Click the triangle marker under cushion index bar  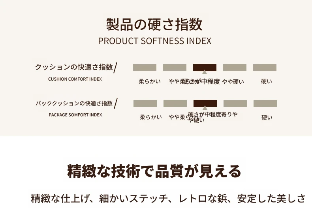click(205, 72)
